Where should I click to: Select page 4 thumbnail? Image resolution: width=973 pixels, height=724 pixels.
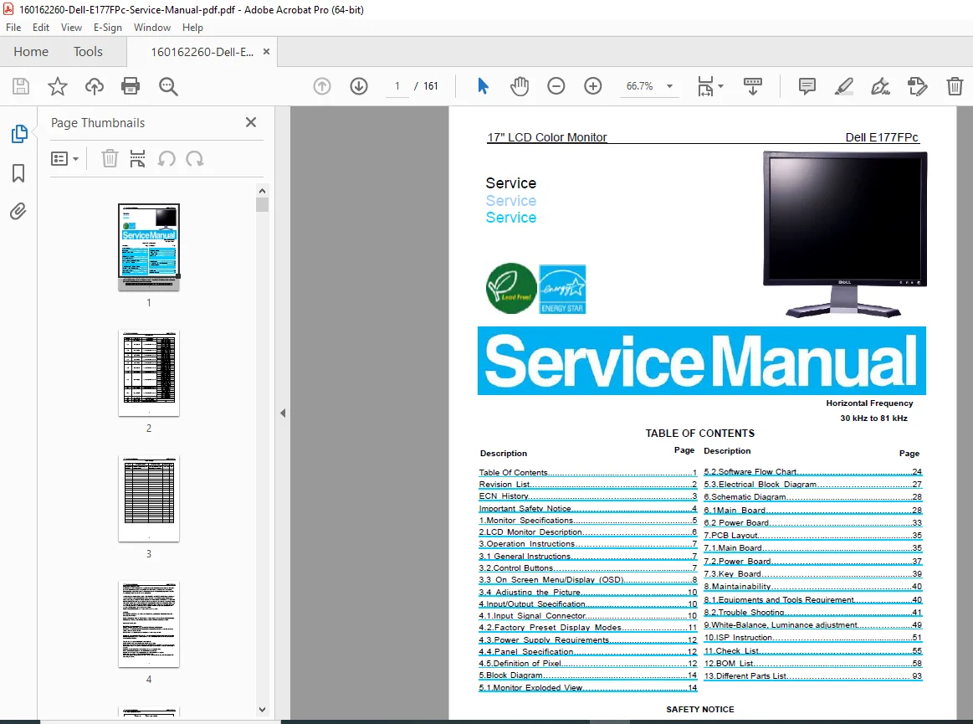[149, 624]
